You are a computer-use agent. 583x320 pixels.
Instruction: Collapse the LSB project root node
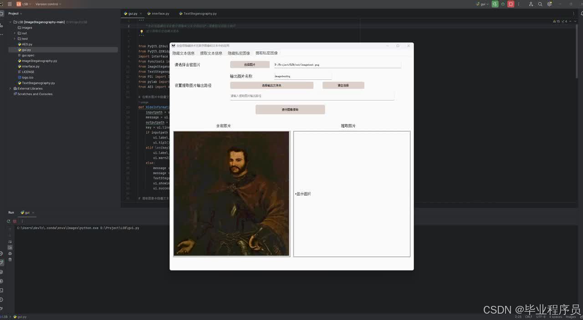point(10,22)
